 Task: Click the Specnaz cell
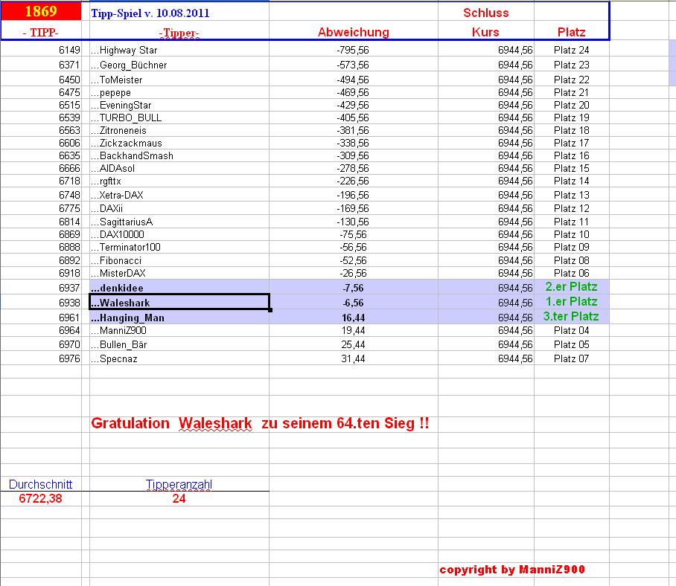click(179, 358)
